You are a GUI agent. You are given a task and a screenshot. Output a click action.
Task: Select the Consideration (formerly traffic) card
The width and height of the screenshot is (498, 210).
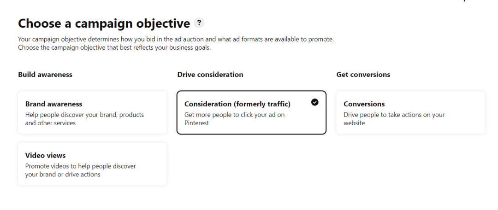click(252, 113)
